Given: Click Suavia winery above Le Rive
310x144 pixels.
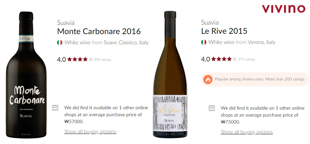Looking at the screenshot, I should (x=210, y=22).
